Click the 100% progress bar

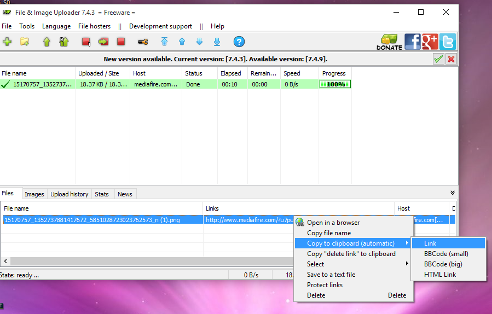point(335,84)
